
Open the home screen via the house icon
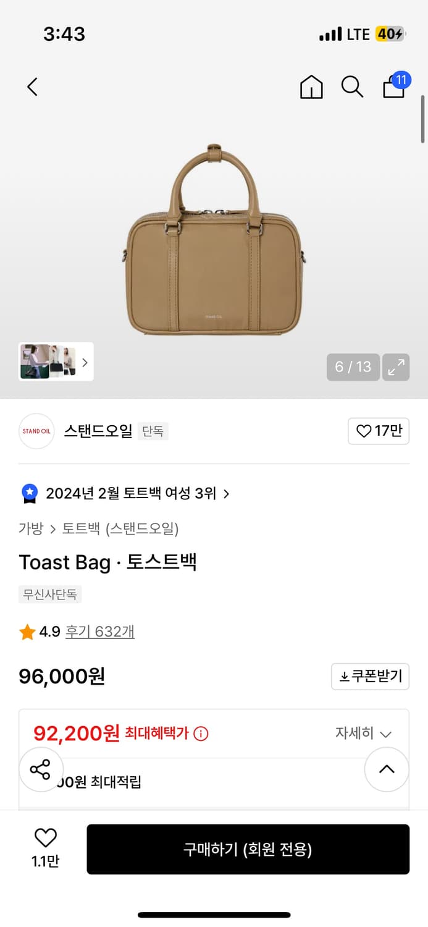click(x=311, y=87)
